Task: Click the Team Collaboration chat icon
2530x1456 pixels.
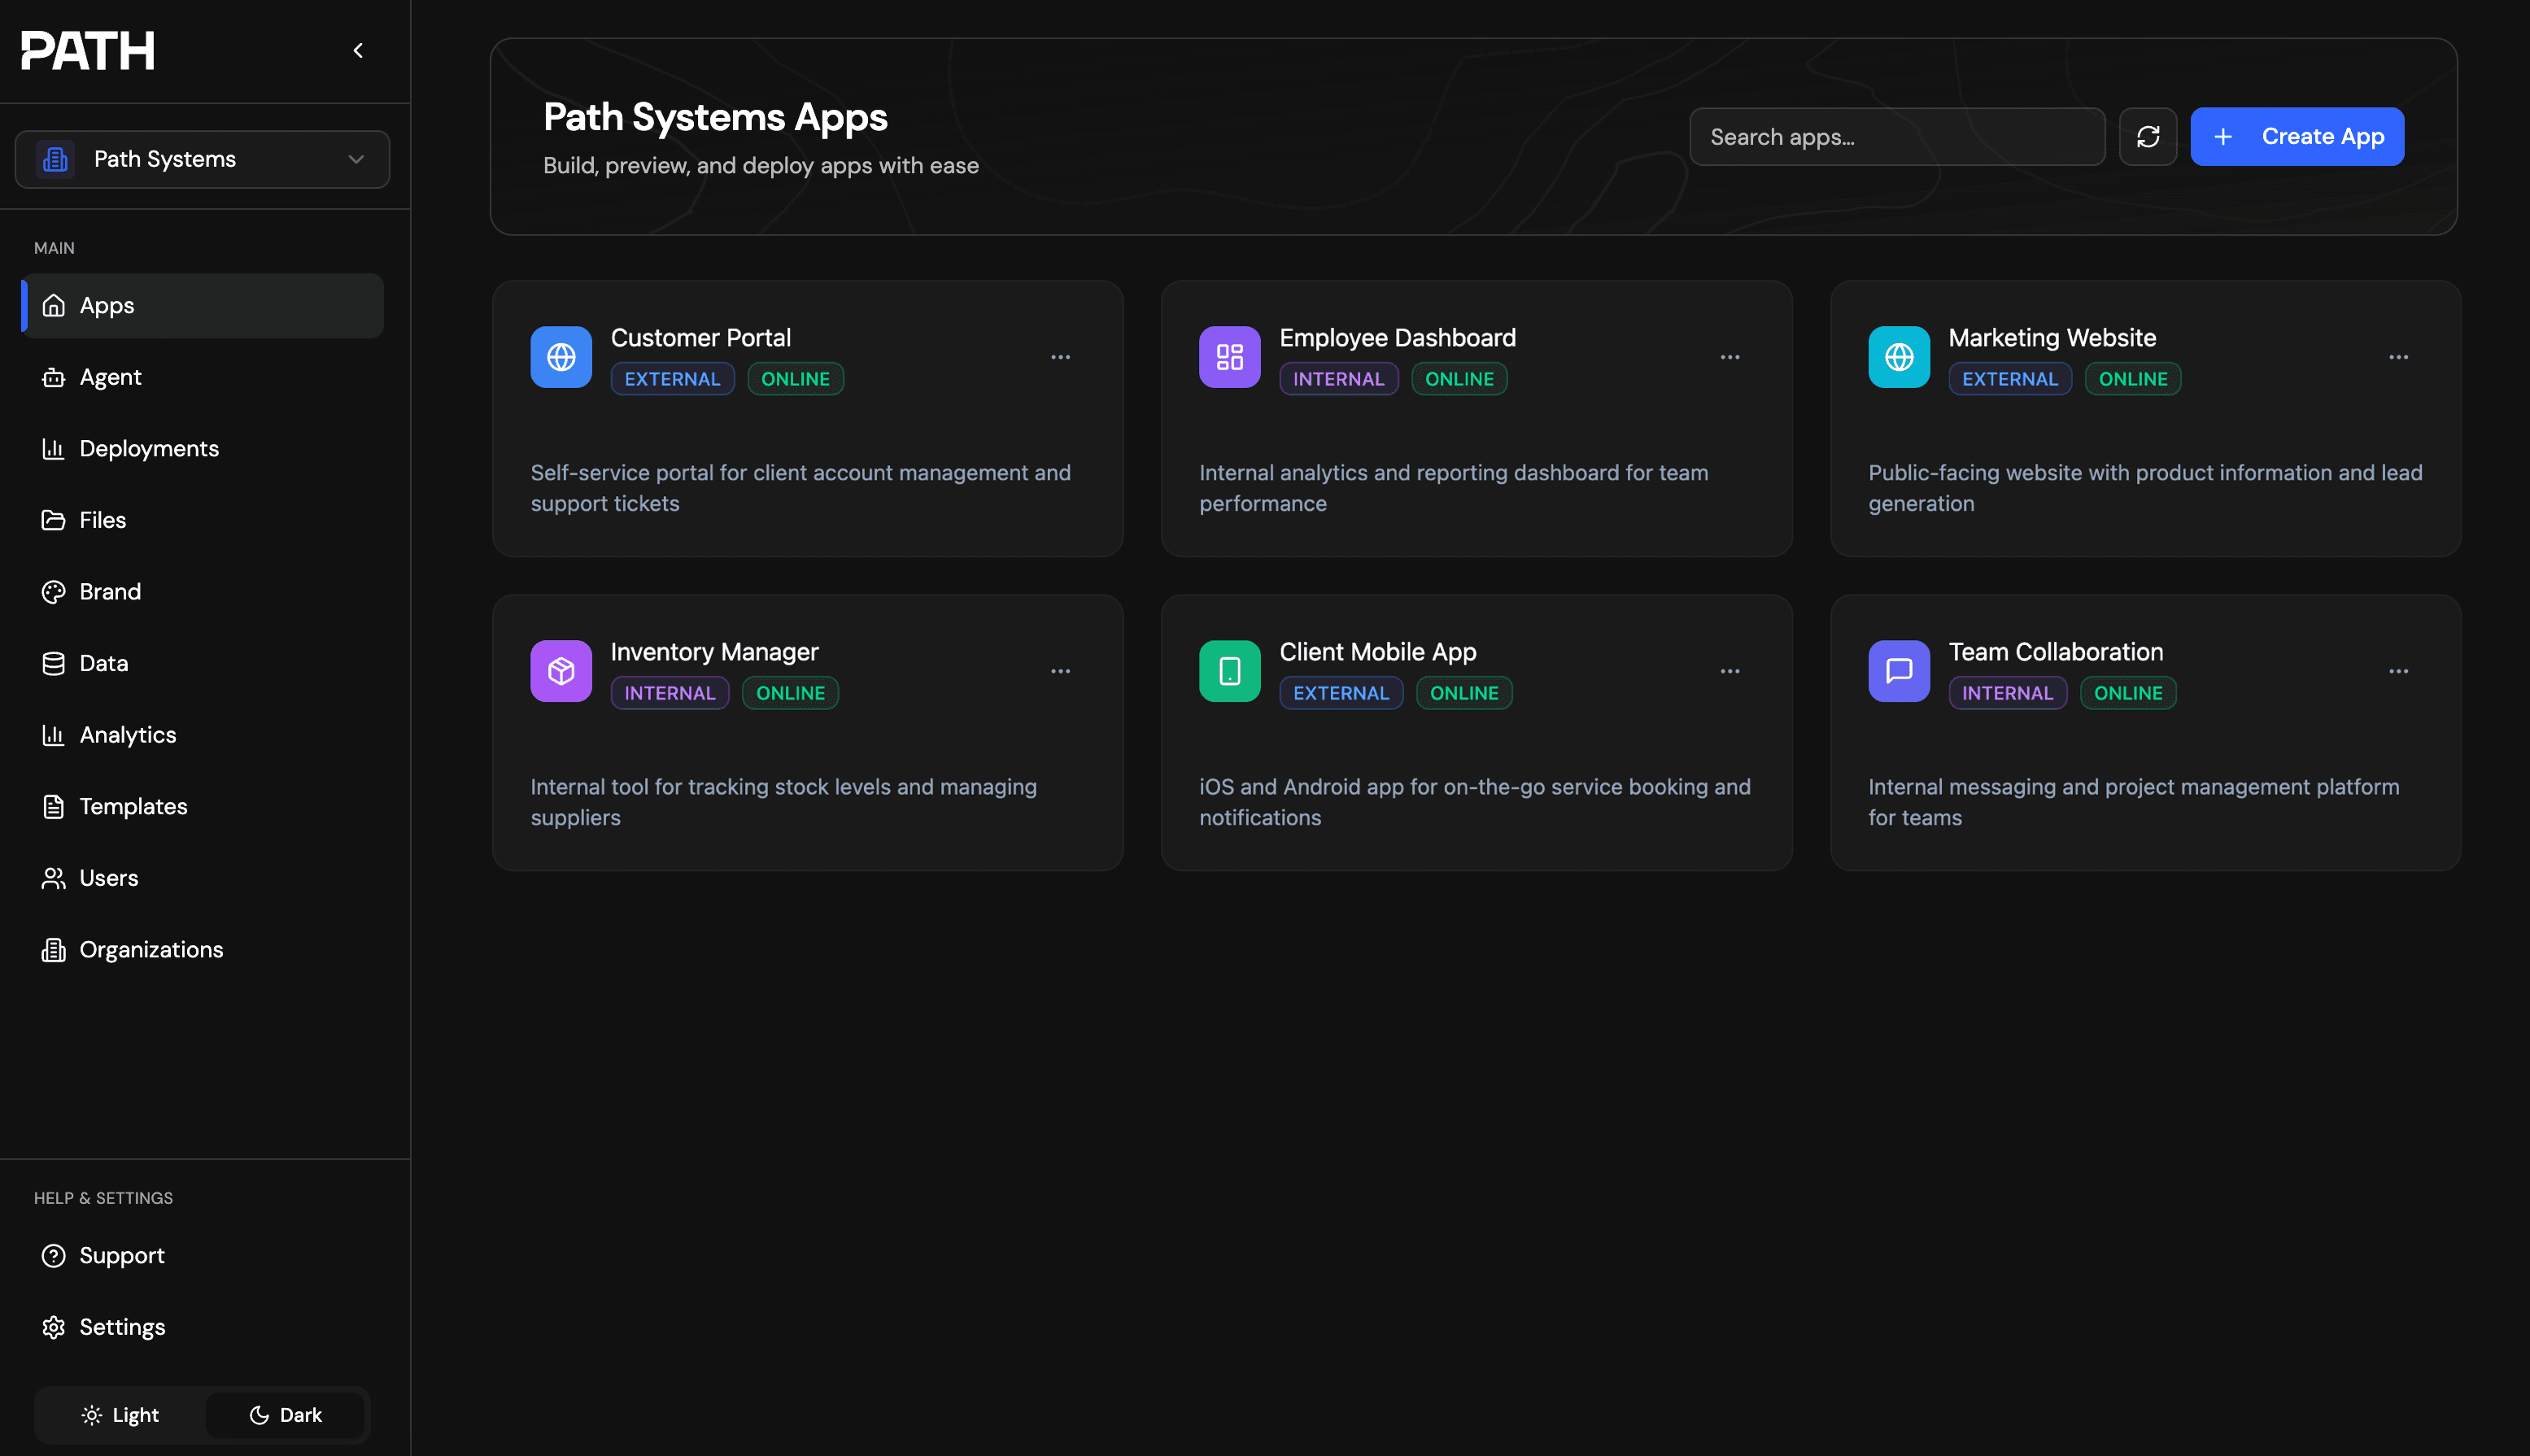Action: [x=1898, y=671]
